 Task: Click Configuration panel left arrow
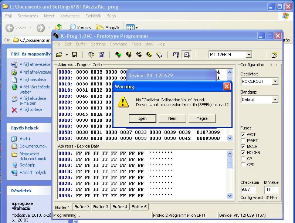point(271,65)
